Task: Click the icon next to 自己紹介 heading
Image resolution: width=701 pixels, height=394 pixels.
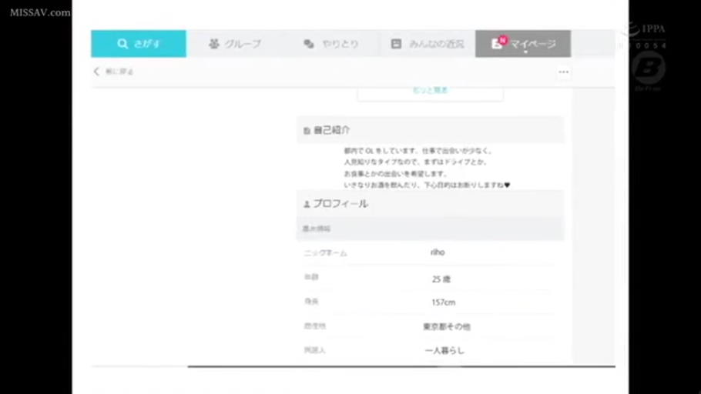Action: click(x=307, y=132)
